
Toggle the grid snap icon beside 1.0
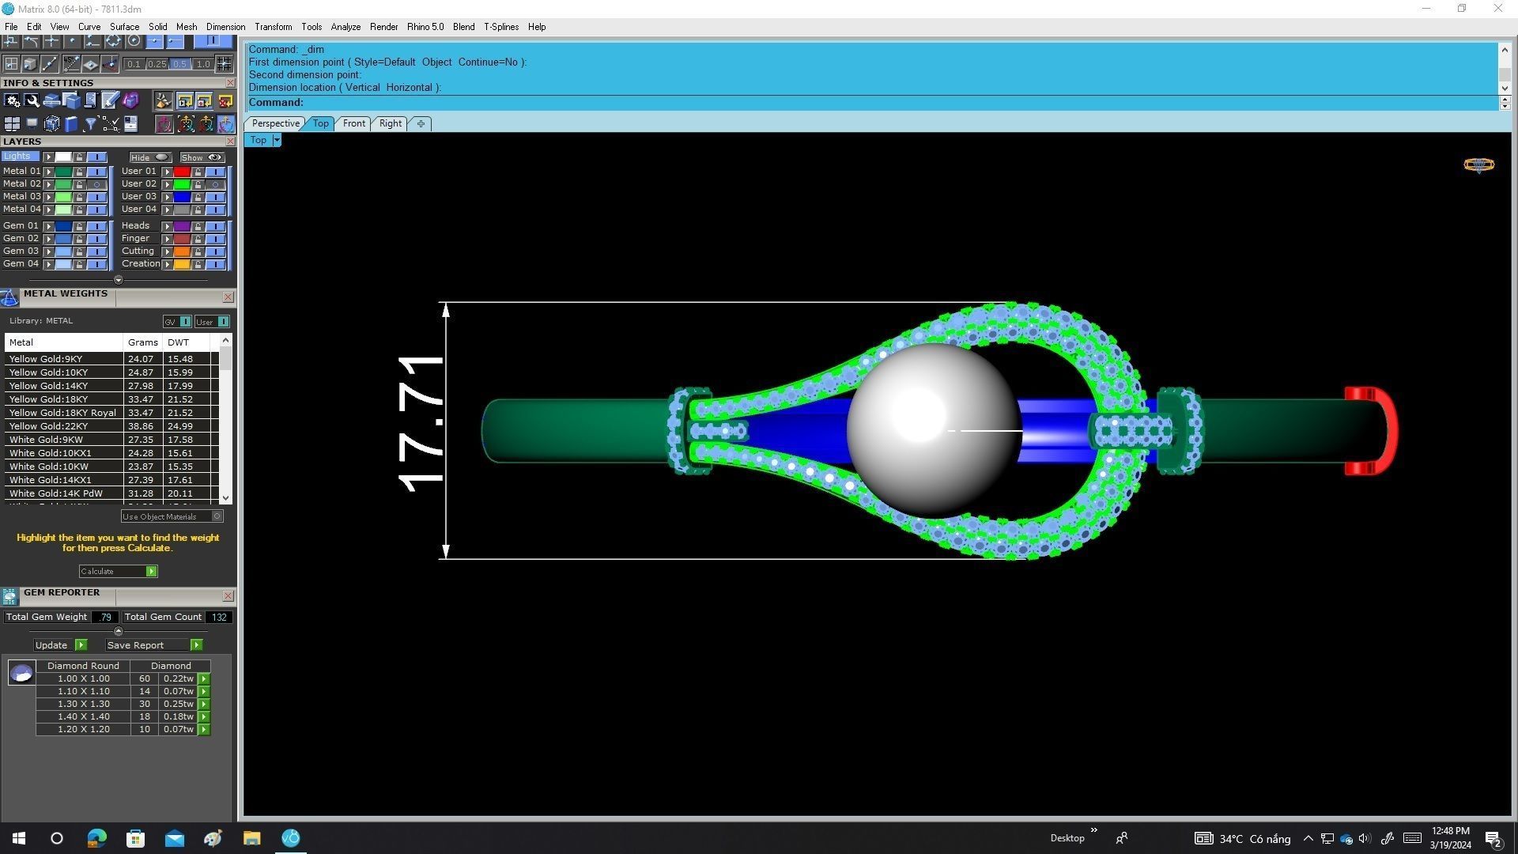(x=224, y=64)
